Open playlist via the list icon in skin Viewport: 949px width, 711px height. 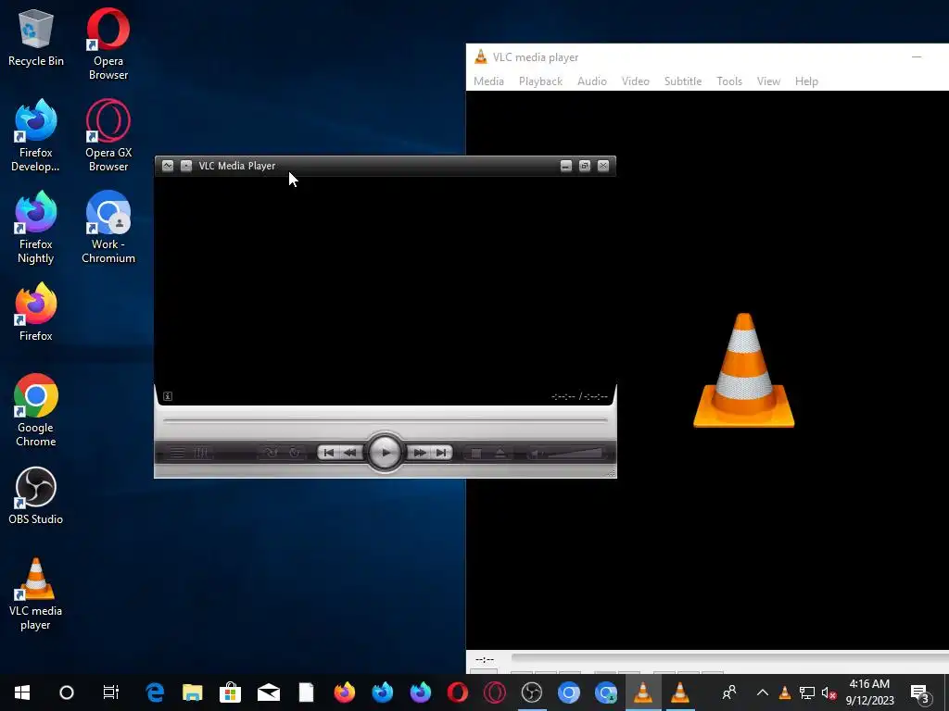(177, 453)
